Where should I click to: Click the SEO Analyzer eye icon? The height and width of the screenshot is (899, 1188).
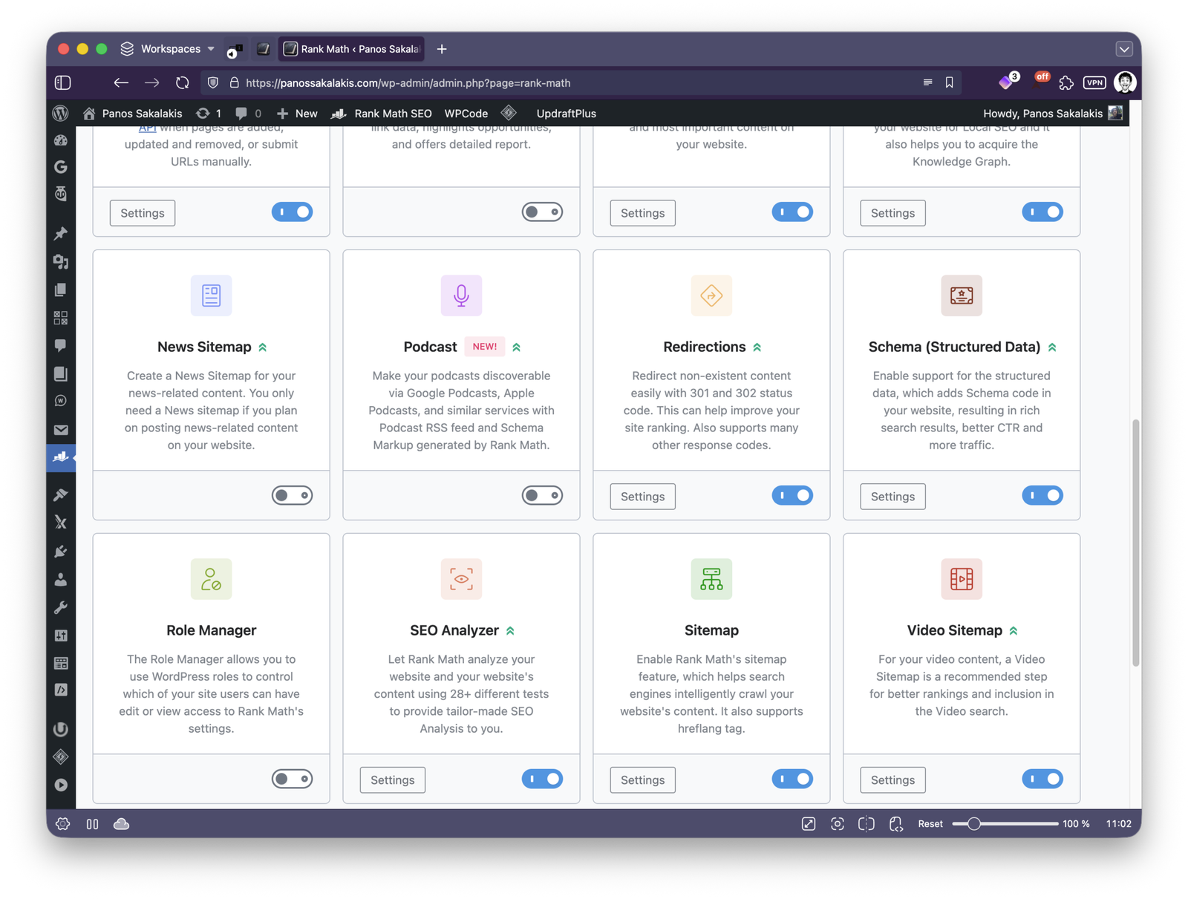click(461, 579)
